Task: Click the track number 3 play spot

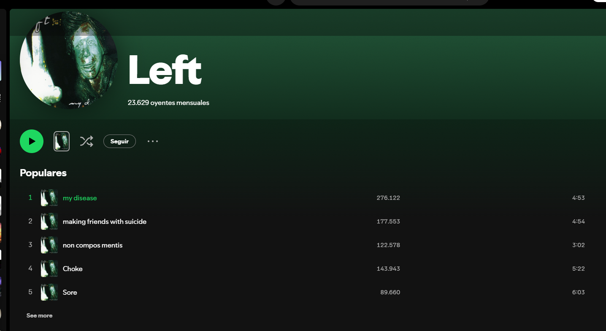Action: [x=30, y=245]
